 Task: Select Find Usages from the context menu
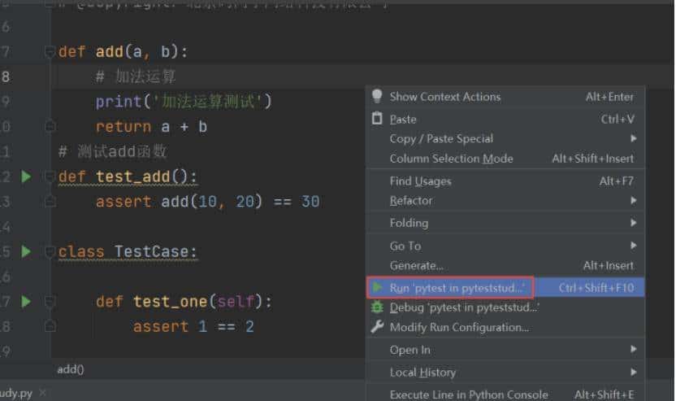click(x=505, y=181)
